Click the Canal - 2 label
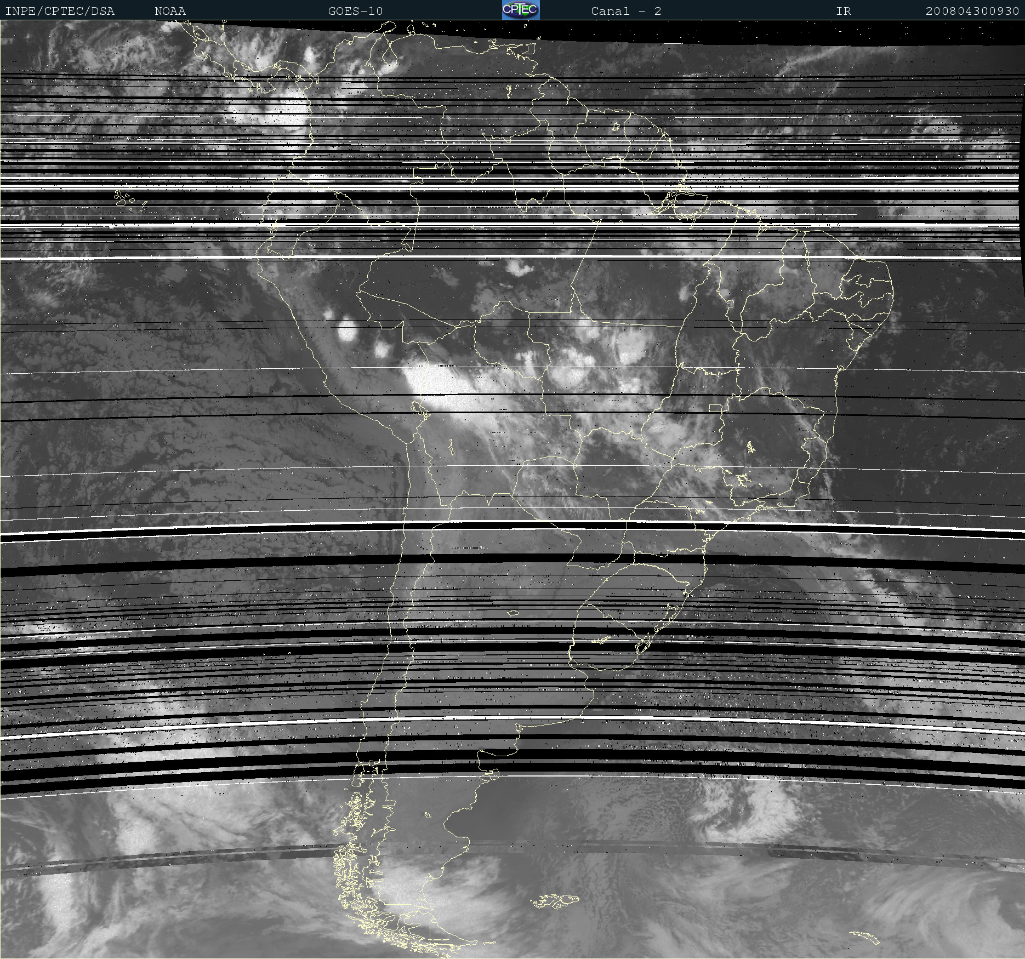Viewport: 1025px width, 959px height. pyautogui.click(x=626, y=11)
